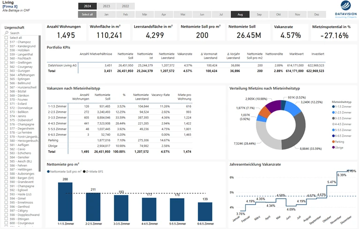359x229 pixels.
Task: Click the Vacancy-Rate column header
Action: click(160, 95)
